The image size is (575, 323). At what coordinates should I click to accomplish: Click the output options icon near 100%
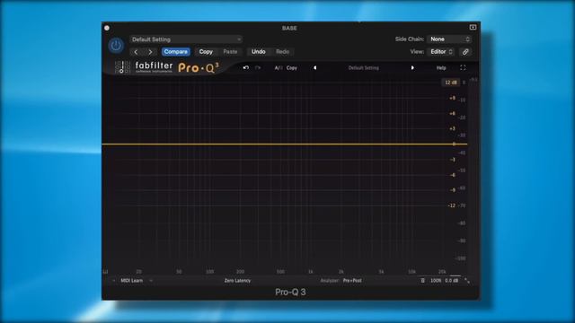point(422,281)
